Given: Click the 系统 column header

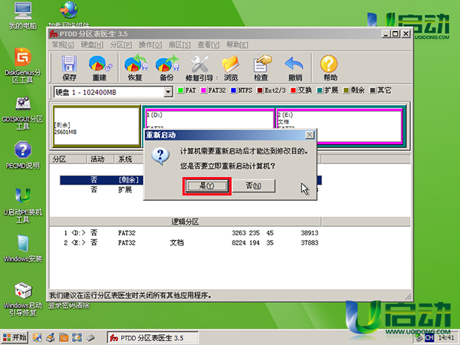Looking at the screenshot, I should (129, 159).
